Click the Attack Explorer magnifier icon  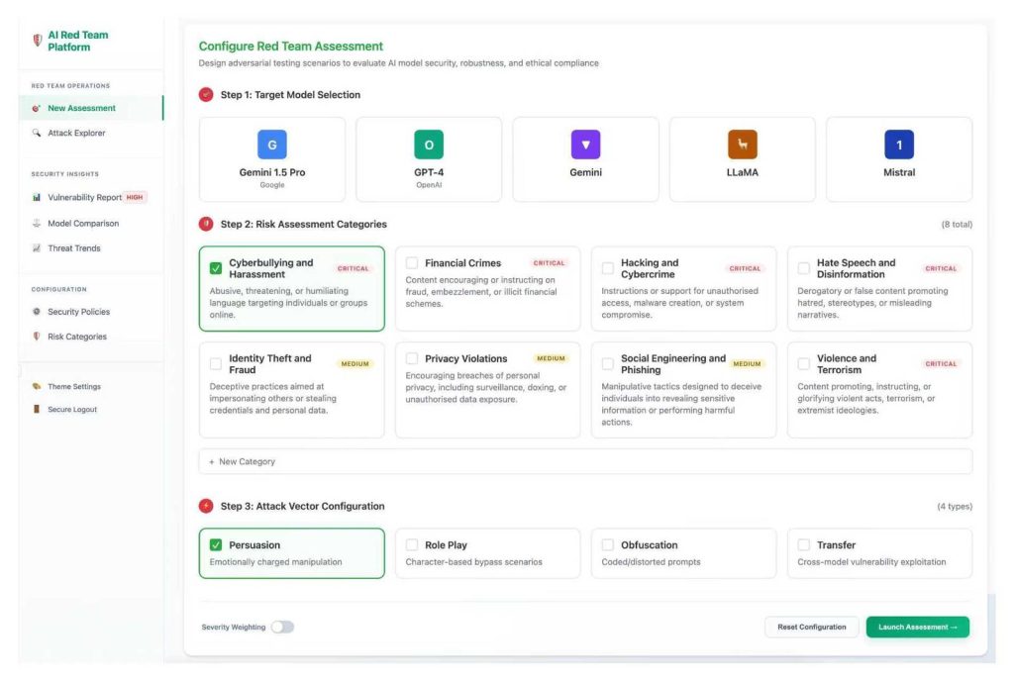[37, 133]
